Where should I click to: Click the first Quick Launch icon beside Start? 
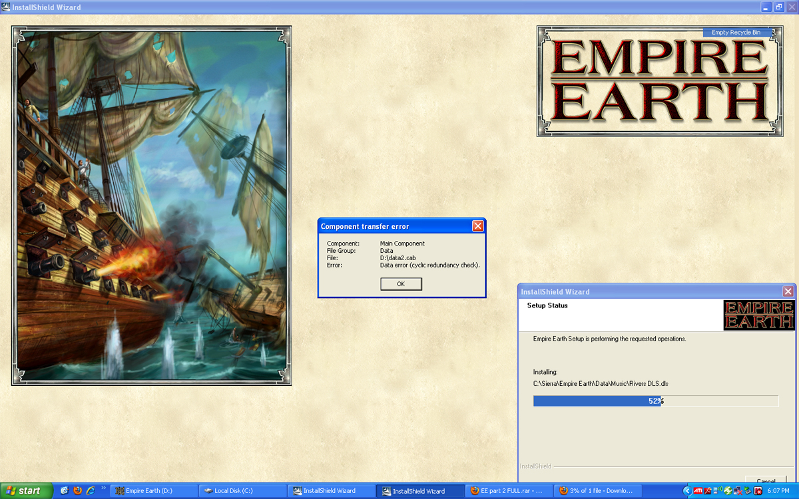65,491
